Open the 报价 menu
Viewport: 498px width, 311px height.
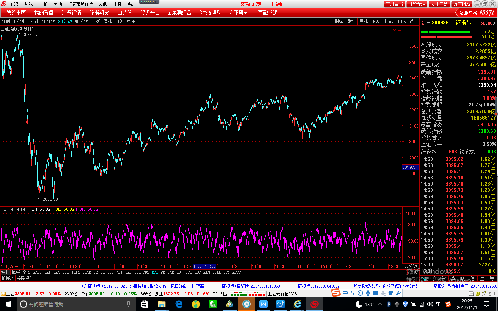tap(44, 4)
